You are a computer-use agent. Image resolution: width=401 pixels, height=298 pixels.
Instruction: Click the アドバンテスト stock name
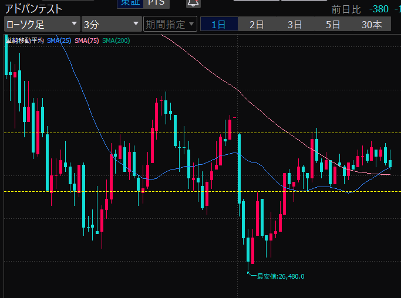coord(33,9)
